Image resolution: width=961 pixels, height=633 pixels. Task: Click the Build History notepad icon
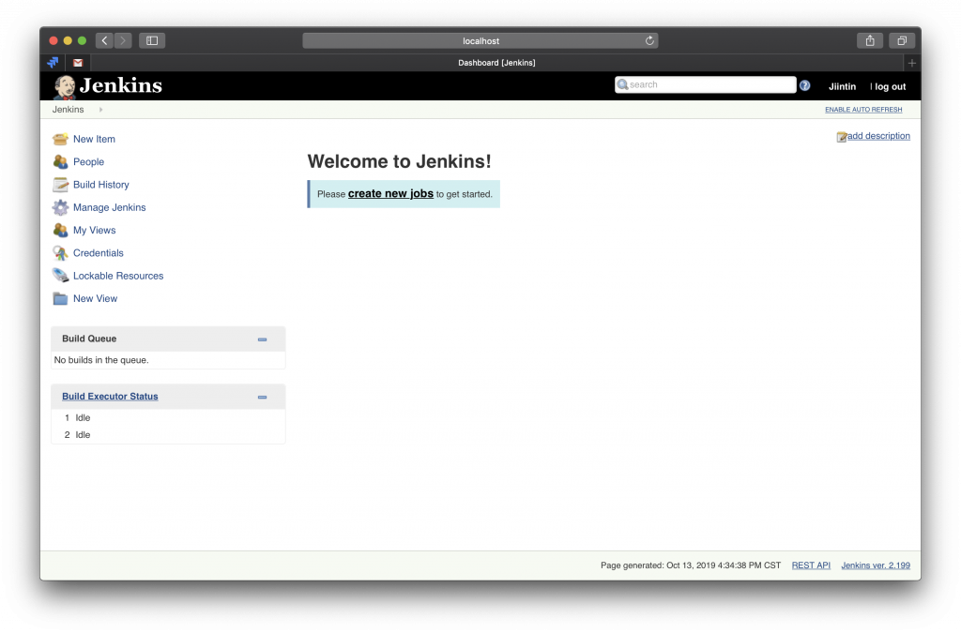[60, 184]
